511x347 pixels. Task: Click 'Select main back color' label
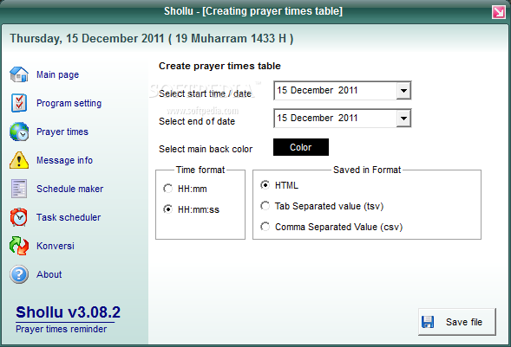(206, 149)
